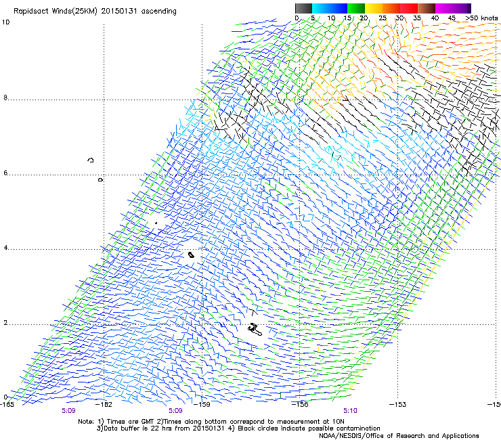This screenshot has width=501, height=440.
Task: Click the '5:09' time label between -165 and -162
Action: (x=68, y=411)
